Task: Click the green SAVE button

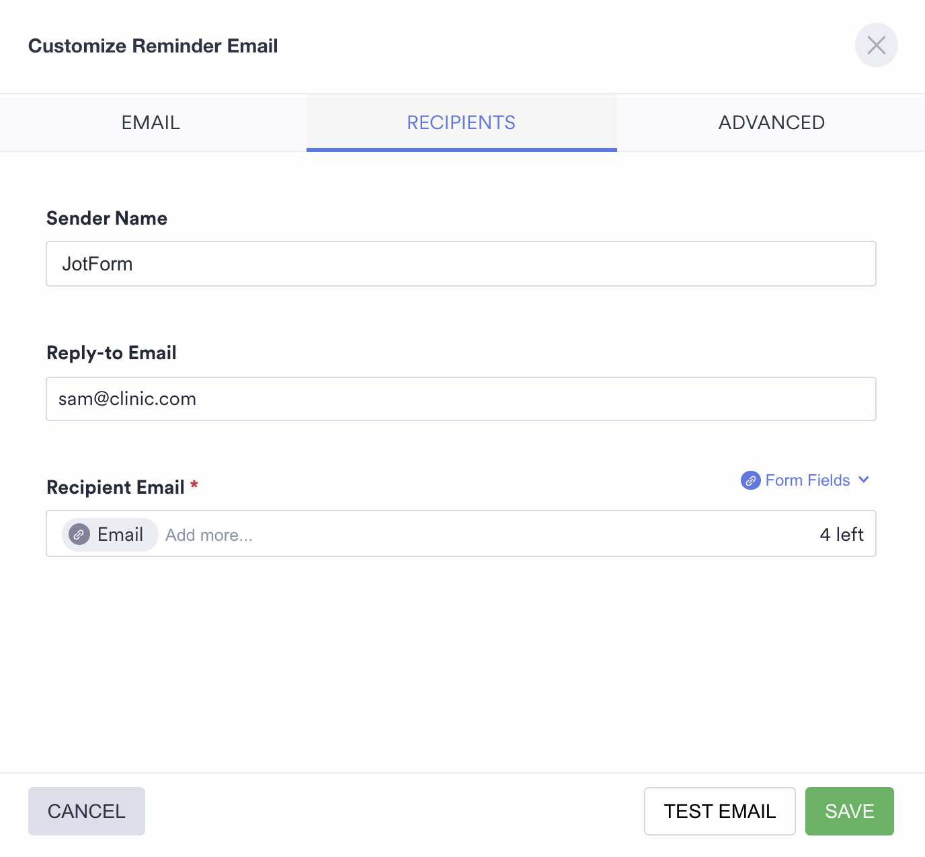Action: (x=849, y=811)
